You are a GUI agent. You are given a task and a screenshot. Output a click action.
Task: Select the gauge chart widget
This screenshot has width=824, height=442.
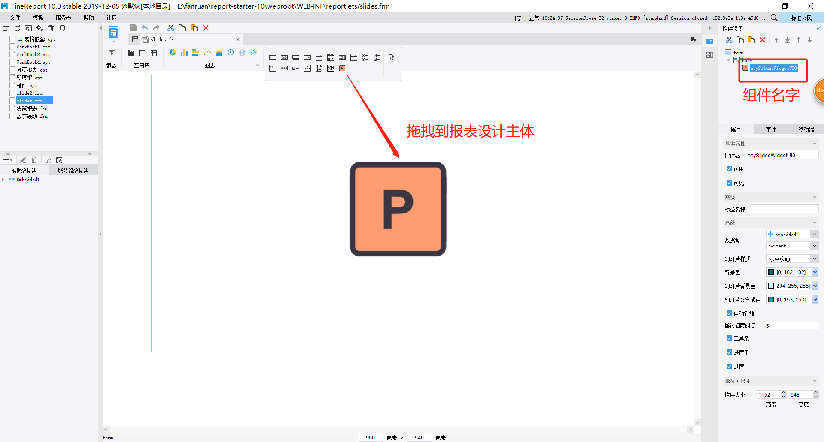point(231,52)
